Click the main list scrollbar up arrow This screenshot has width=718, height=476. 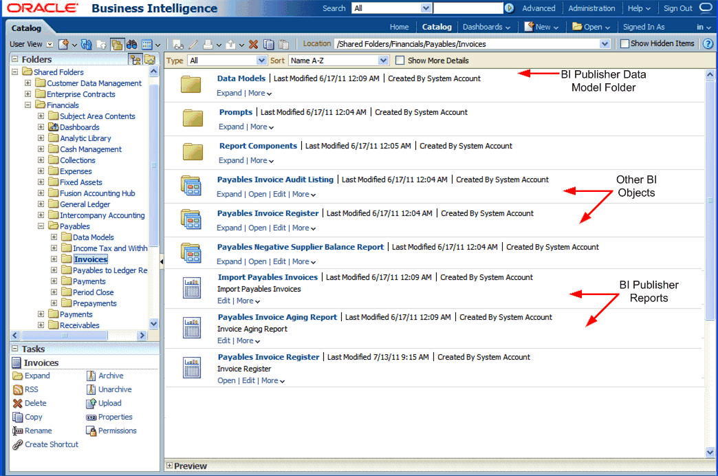pyautogui.click(x=710, y=74)
